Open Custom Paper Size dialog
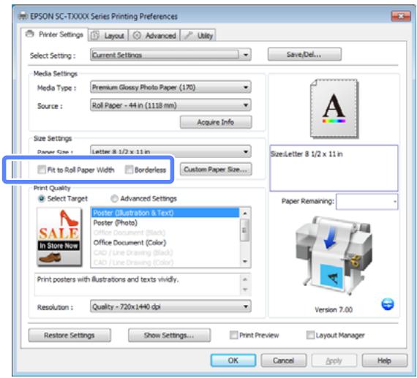The image size is (417, 378). click(x=216, y=170)
